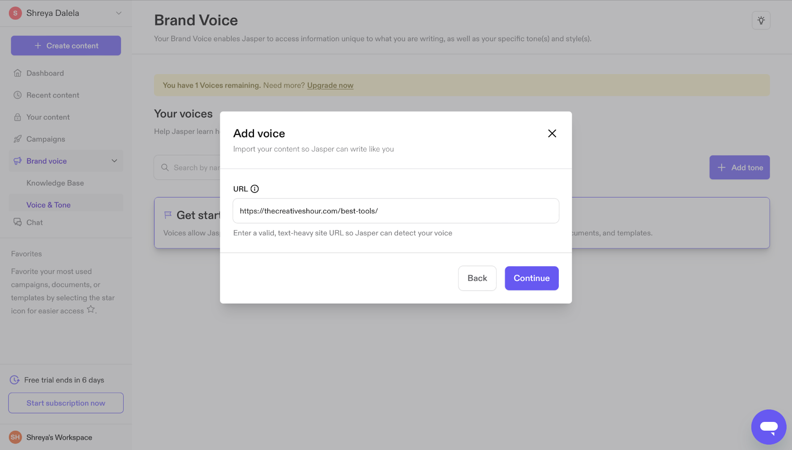Image resolution: width=792 pixels, height=450 pixels.
Task: Click the plus icon in Add tone
Action: pos(722,167)
